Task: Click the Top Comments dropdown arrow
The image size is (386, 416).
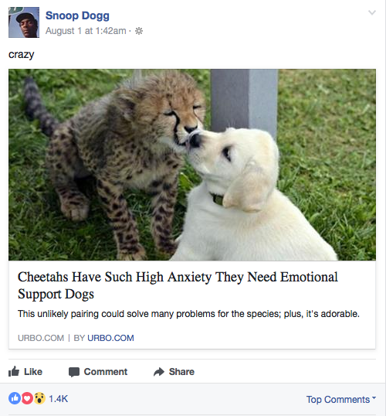Action: (374, 397)
